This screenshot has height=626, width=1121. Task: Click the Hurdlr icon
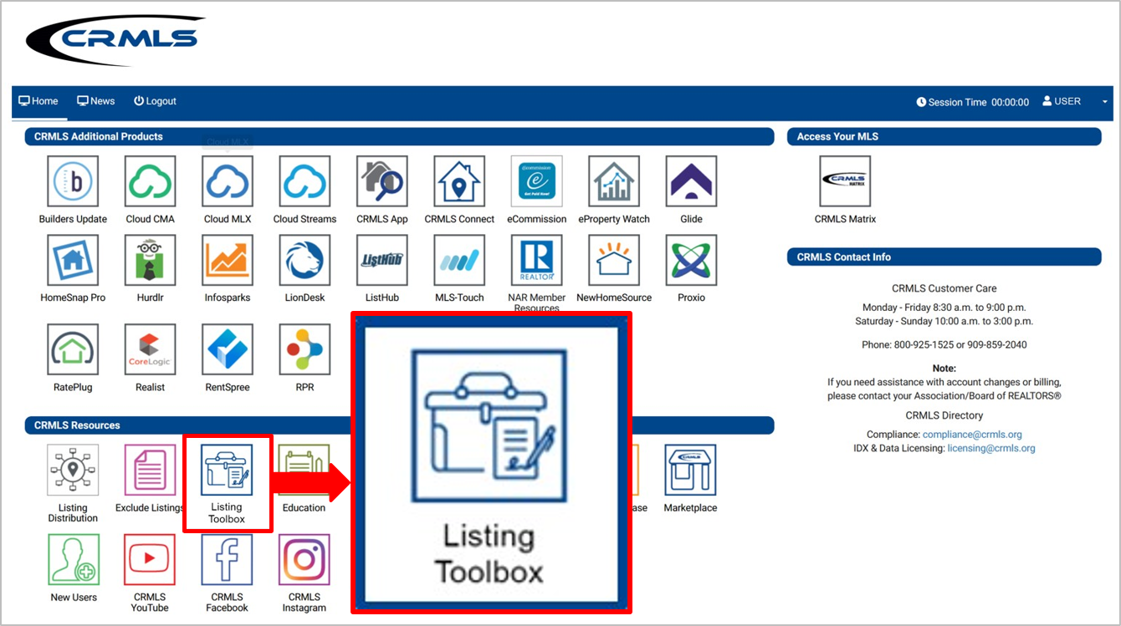click(151, 260)
